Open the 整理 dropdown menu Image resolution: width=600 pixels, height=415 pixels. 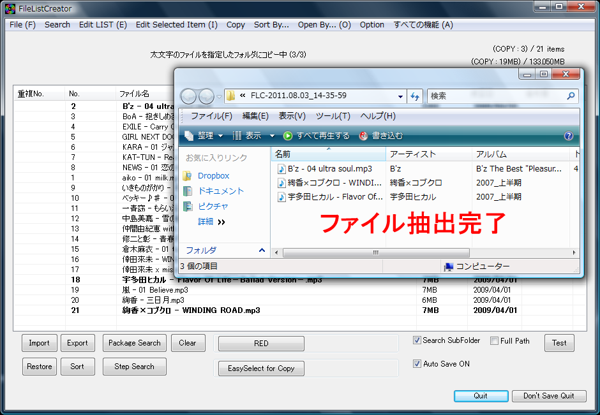(x=200, y=136)
